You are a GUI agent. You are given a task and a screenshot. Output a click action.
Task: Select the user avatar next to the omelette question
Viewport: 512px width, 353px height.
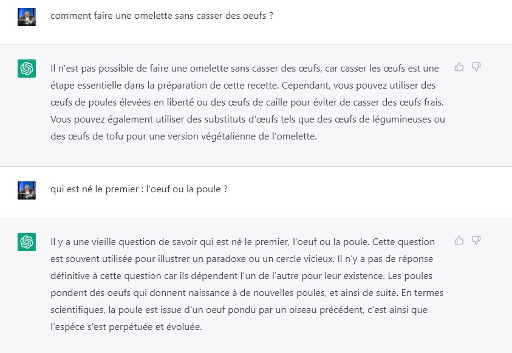[x=27, y=17]
